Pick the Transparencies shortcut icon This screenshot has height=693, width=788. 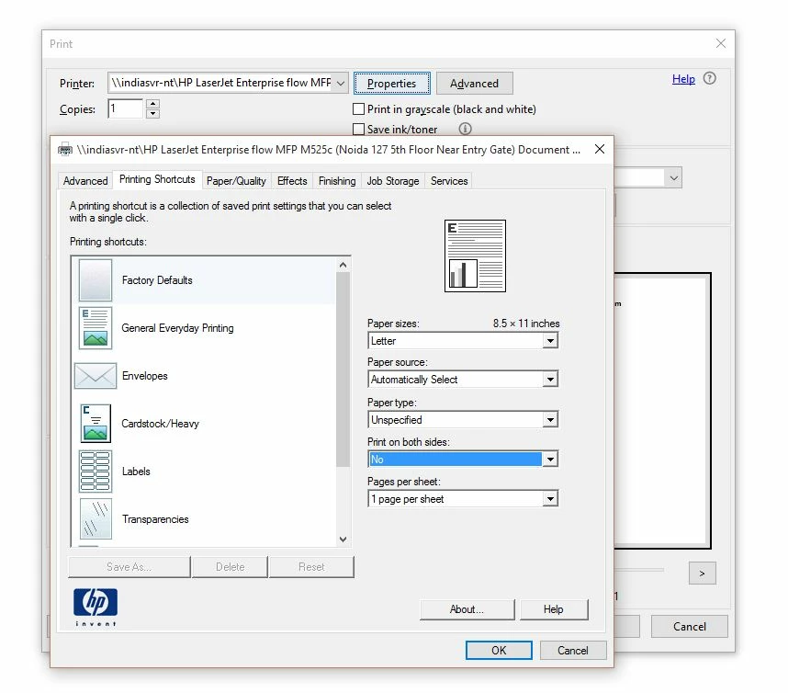[x=95, y=519]
